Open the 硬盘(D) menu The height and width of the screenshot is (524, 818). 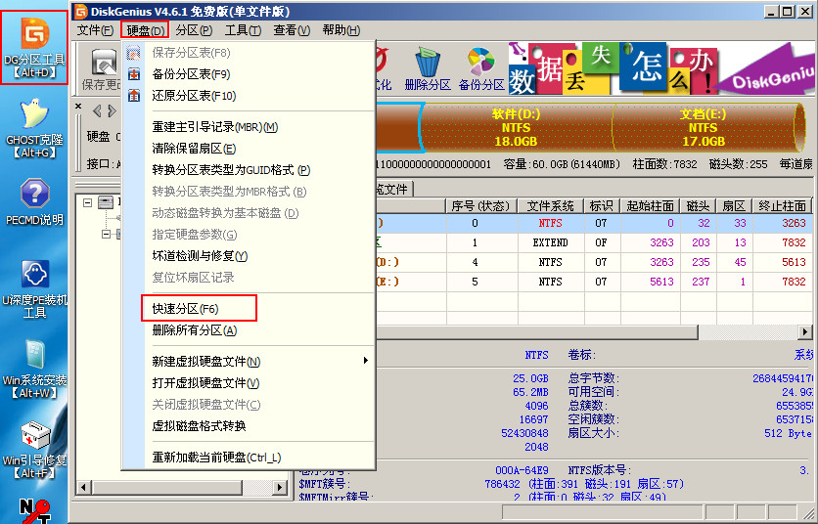pyautogui.click(x=146, y=30)
